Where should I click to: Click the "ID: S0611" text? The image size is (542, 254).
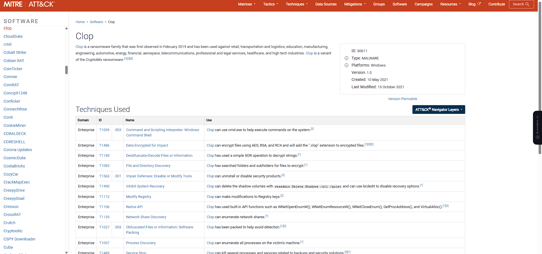point(359,51)
